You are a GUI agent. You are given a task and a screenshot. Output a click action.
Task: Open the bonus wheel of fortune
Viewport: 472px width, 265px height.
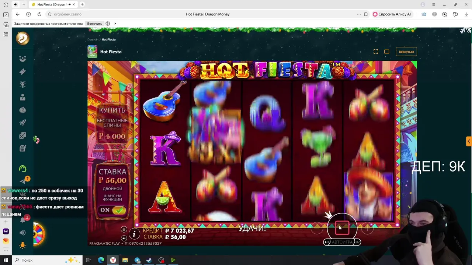tap(39, 234)
